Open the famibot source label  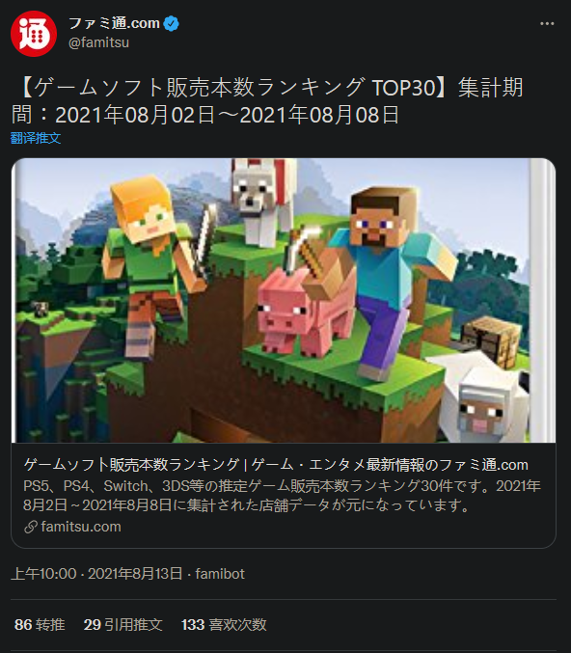(x=220, y=574)
